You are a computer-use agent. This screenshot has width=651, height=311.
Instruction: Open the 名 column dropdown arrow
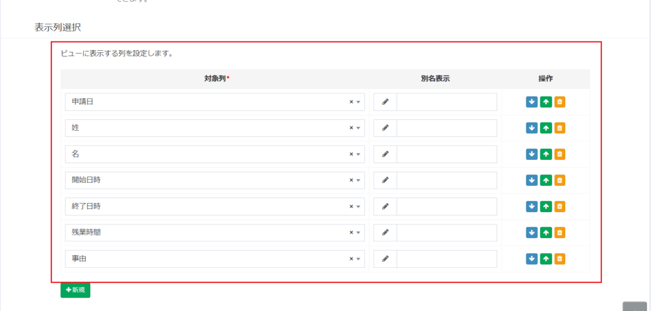359,154
